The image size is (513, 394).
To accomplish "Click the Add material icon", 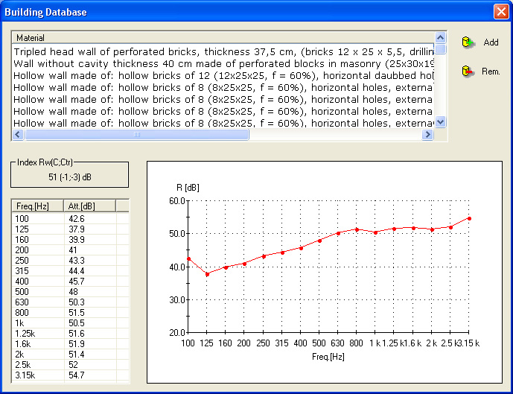I will 468,42.
